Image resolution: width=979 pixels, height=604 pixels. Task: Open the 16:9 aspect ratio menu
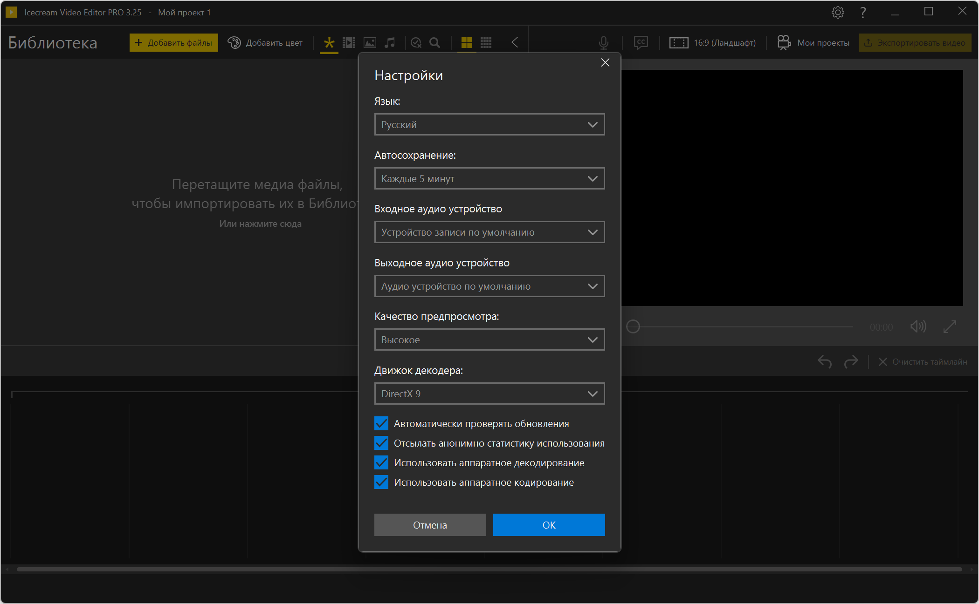pyautogui.click(x=712, y=43)
